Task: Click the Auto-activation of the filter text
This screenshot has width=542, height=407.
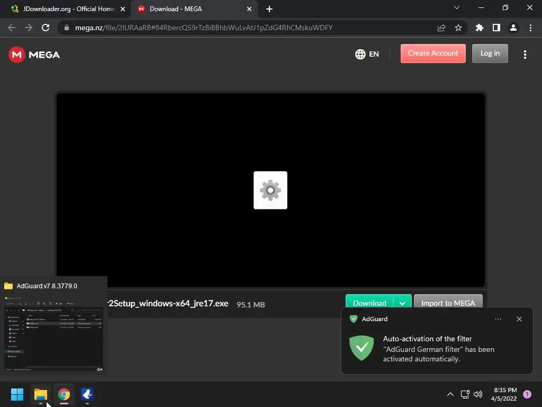Action: pos(427,339)
